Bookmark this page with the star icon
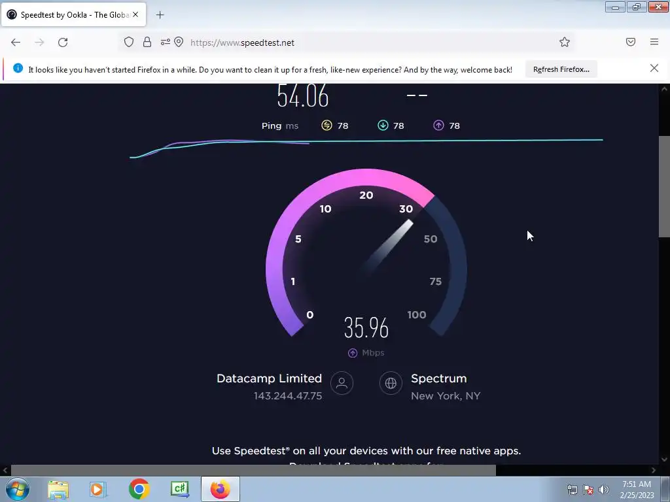 pos(565,42)
